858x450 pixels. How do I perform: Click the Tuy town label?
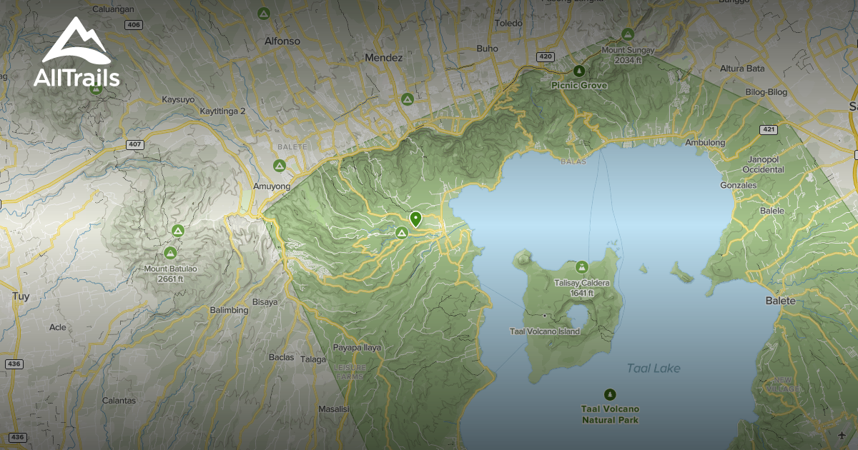tap(21, 295)
